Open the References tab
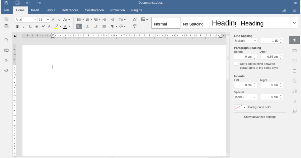301x158 pixels. coord(70,10)
